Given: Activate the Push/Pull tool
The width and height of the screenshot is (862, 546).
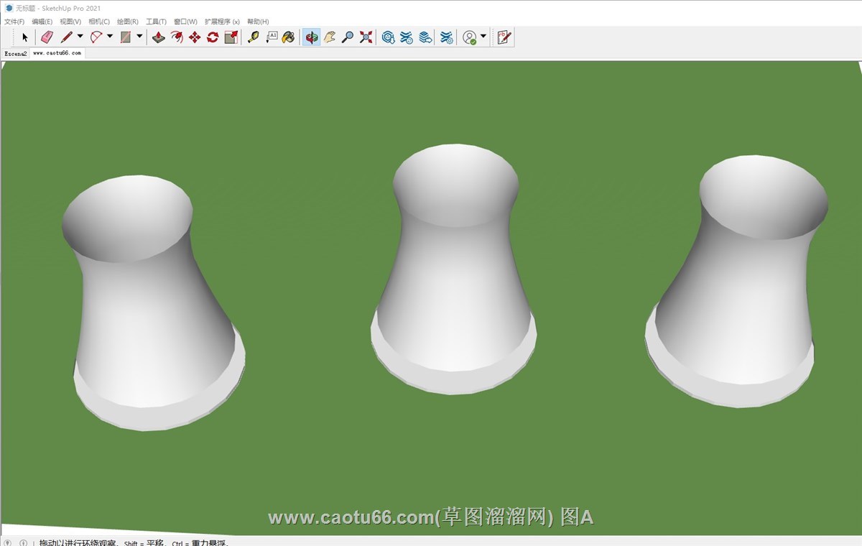Looking at the screenshot, I should [x=159, y=37].
